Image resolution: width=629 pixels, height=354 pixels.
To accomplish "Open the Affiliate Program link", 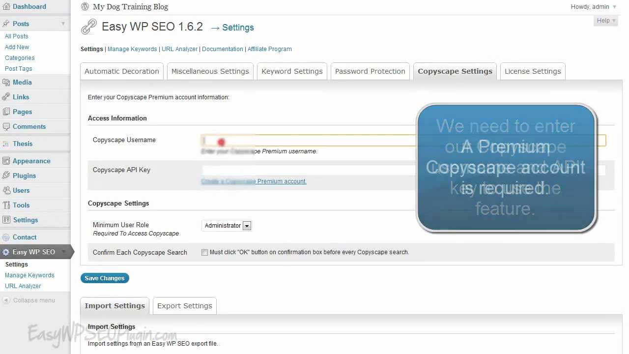I will pos(270,49).
